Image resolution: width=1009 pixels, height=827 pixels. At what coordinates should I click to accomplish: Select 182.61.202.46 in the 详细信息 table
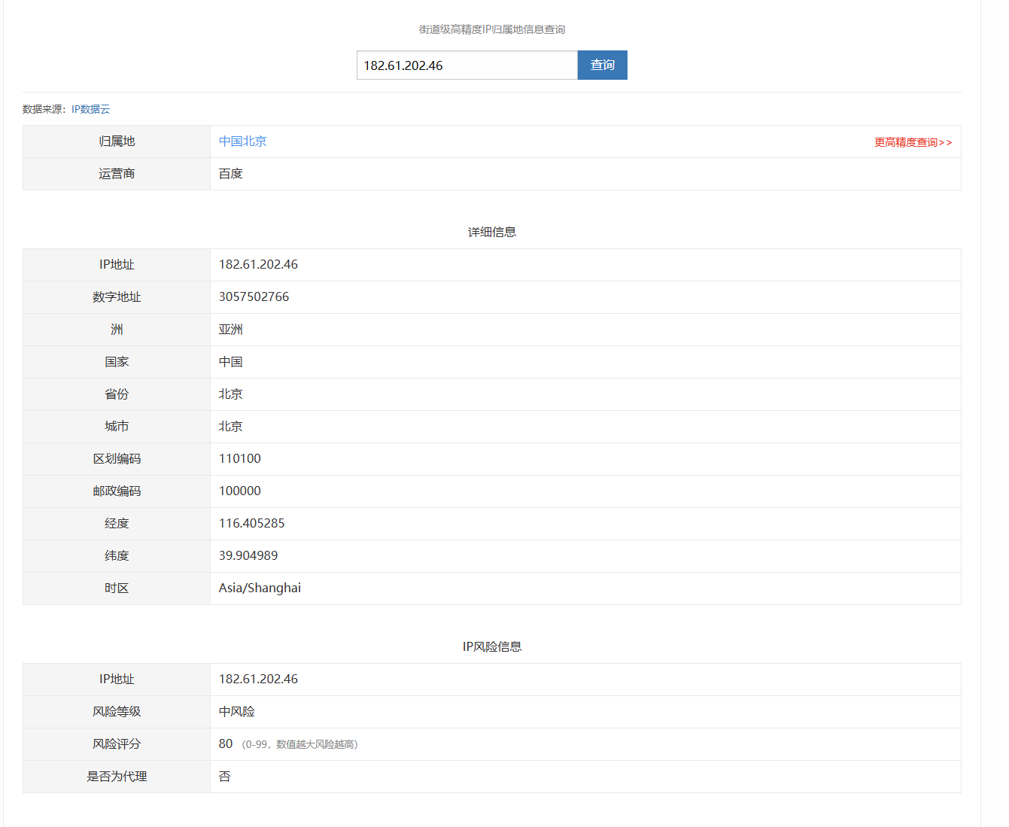(x=258, y=265)
